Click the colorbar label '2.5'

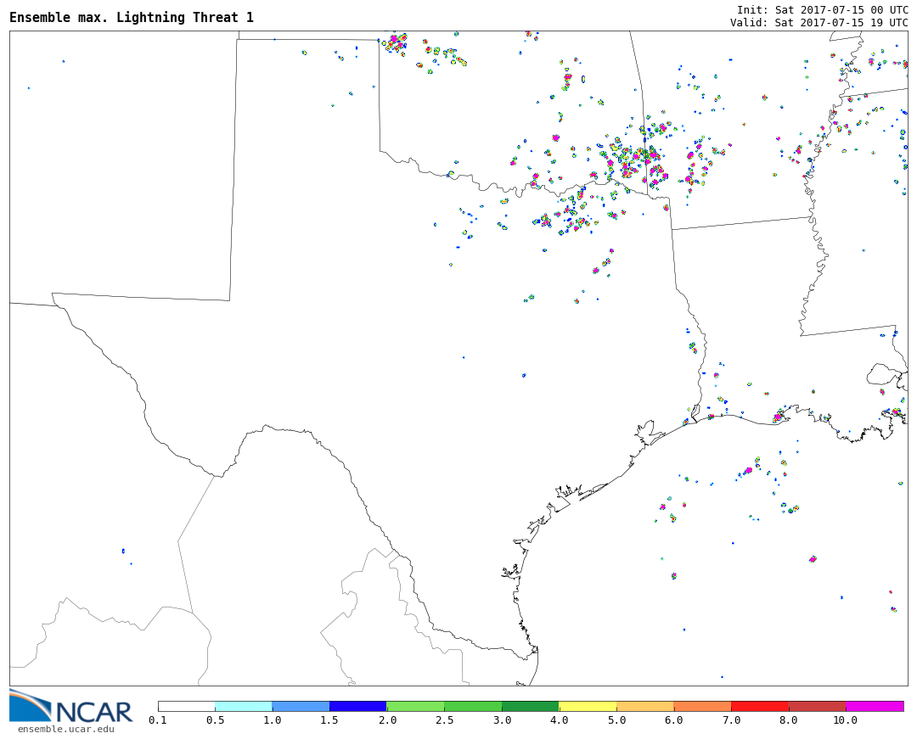coord(444,719)
